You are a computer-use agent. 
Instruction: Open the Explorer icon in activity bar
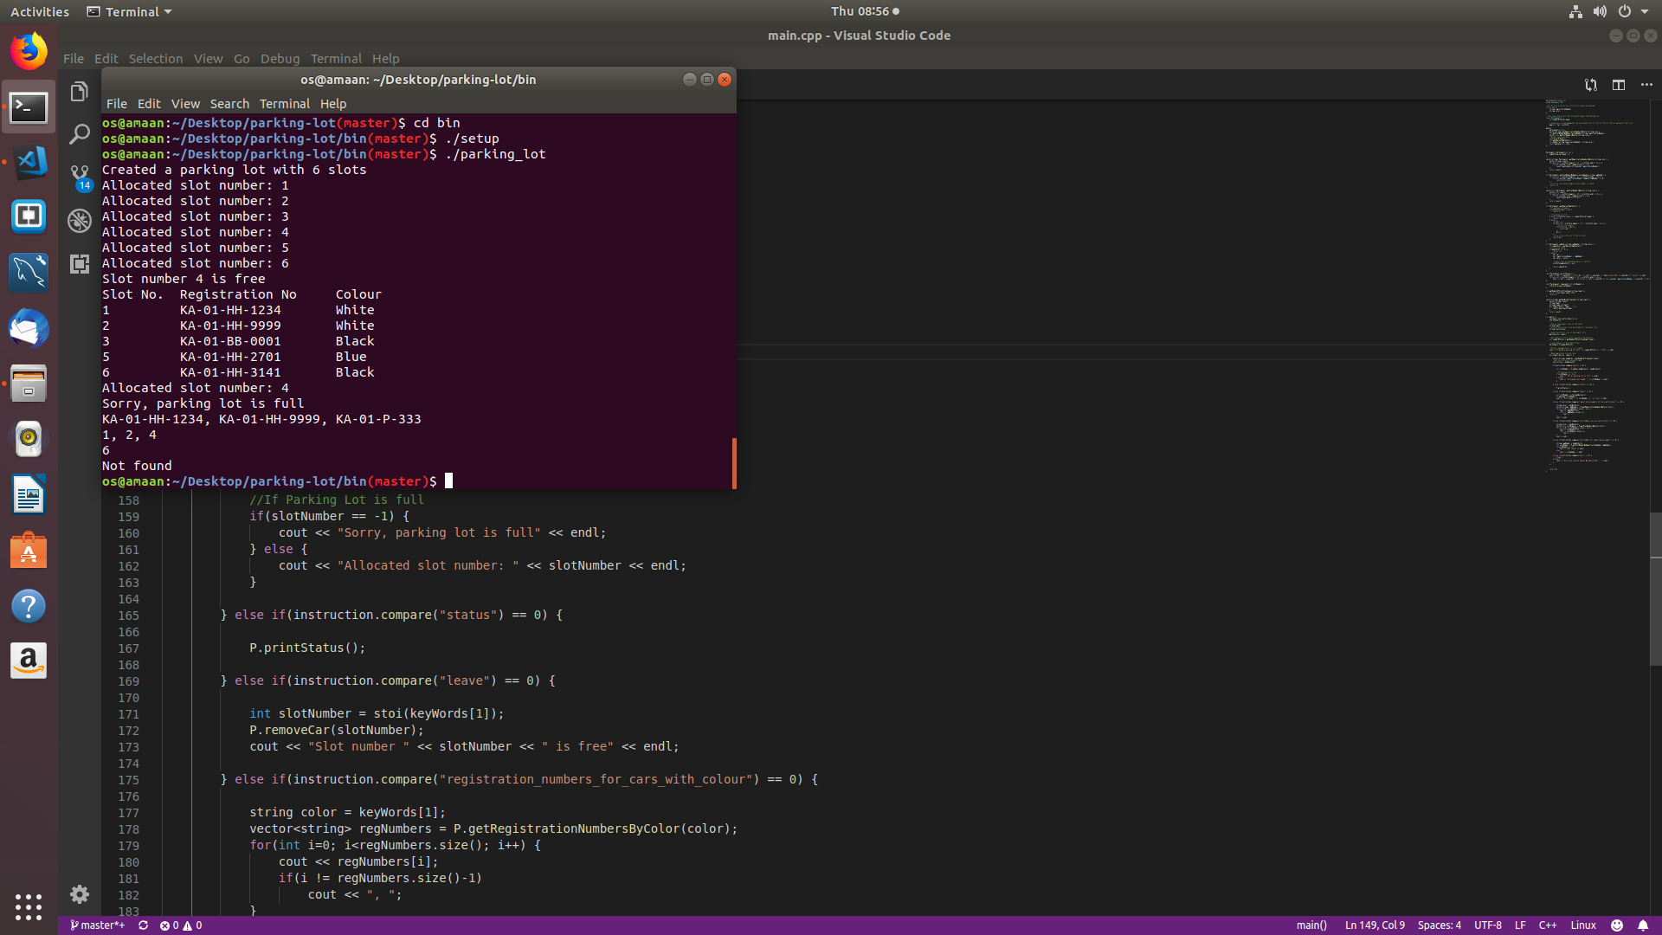click(x=79, y=92)
